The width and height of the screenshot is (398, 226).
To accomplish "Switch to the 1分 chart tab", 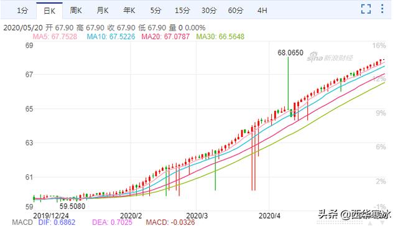I will click(x=22, y=11).
